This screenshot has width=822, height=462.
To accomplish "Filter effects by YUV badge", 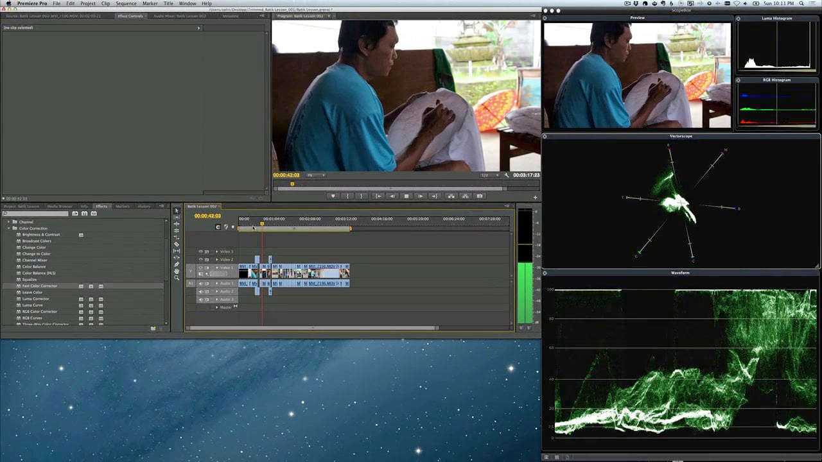I will point(93,214).
